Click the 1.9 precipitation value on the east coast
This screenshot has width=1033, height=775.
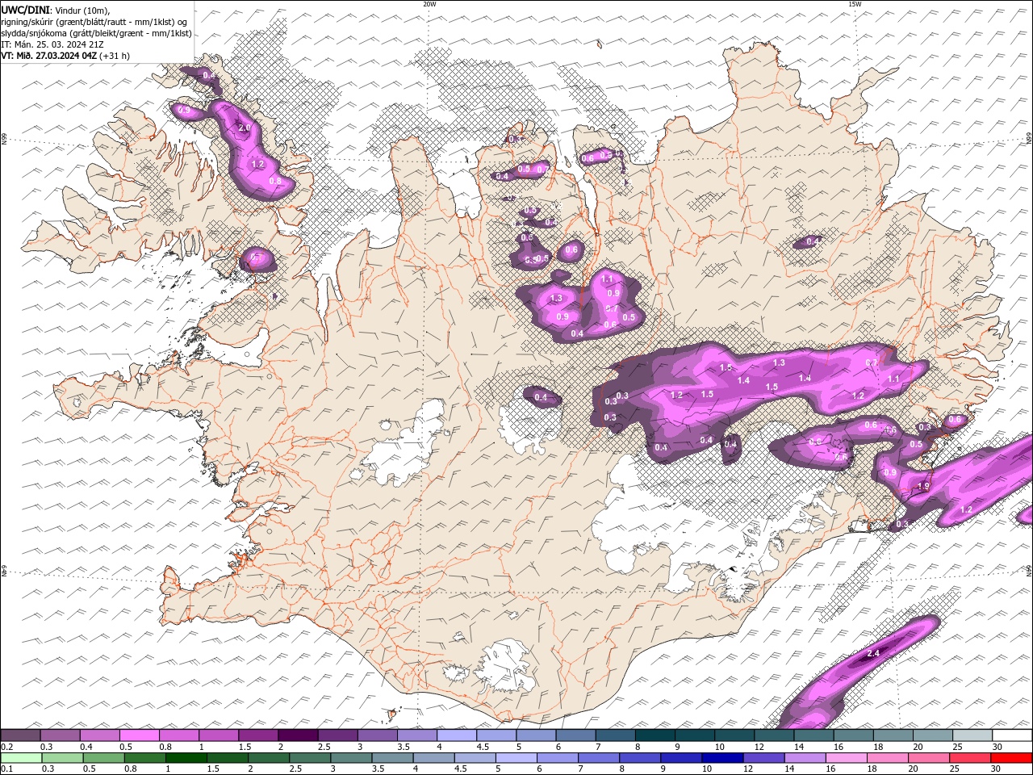point(924,485)
